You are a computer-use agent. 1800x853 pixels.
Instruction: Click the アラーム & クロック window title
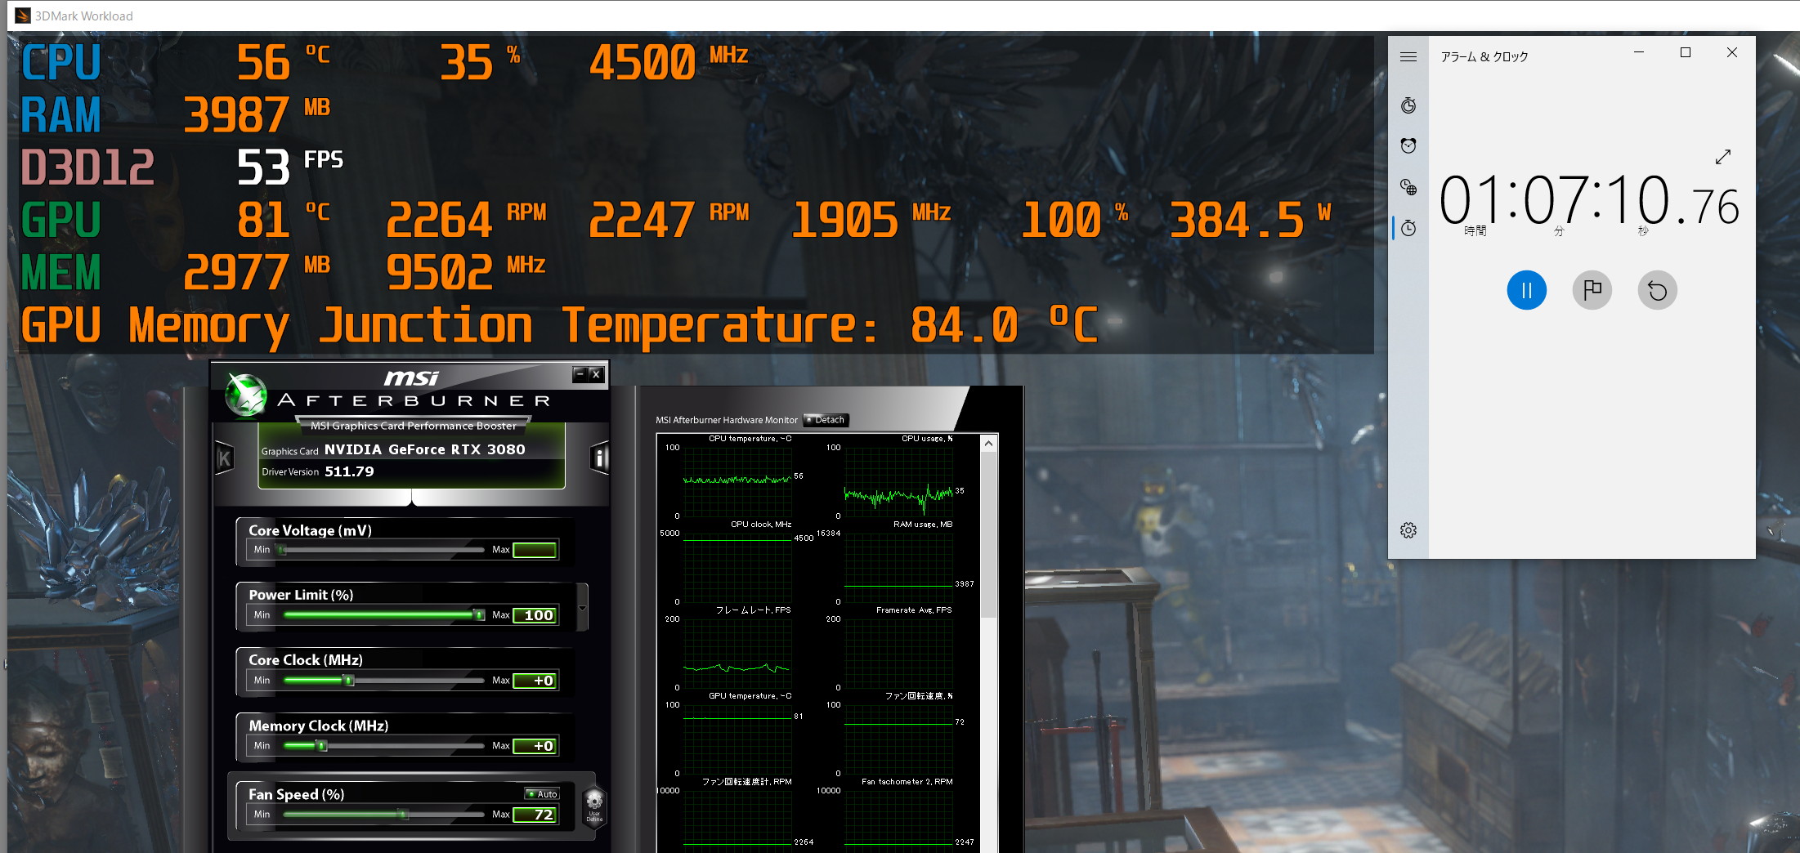pyautogui.click(x=1484, y=56)
